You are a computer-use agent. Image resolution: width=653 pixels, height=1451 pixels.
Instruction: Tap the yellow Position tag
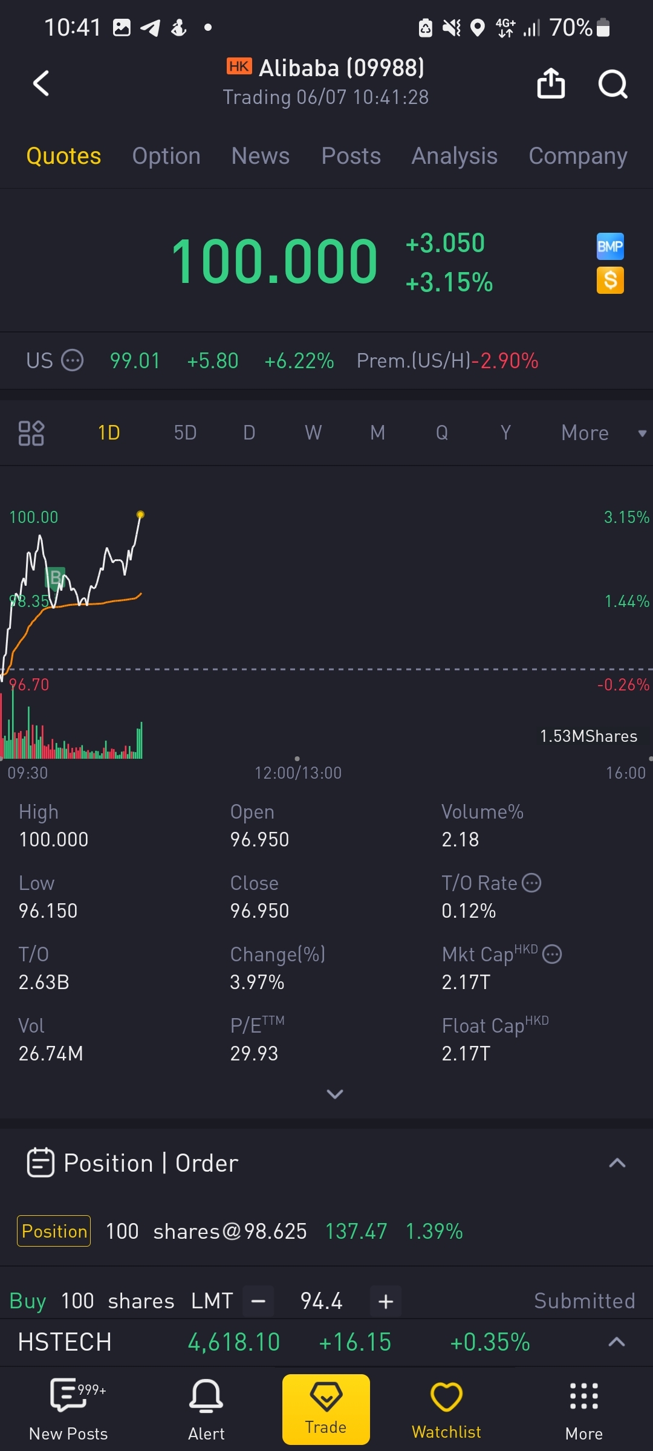[x=54, y=1231]
